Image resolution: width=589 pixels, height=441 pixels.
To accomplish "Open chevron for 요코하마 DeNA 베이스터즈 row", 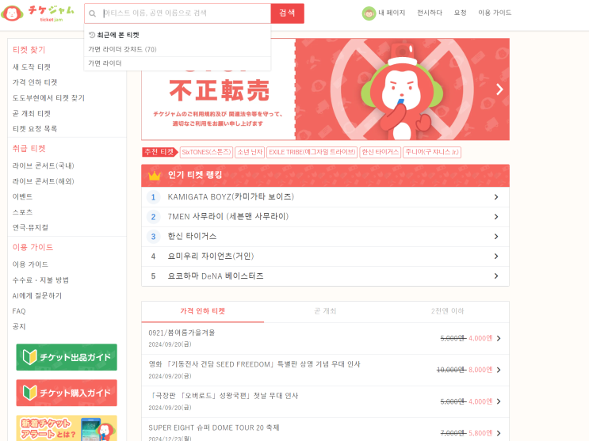I will 496,276.
